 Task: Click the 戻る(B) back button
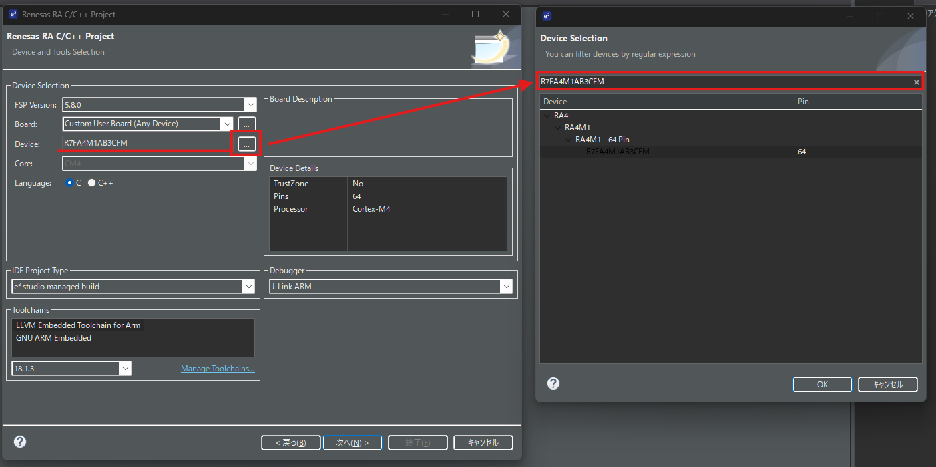click(291, 442)
